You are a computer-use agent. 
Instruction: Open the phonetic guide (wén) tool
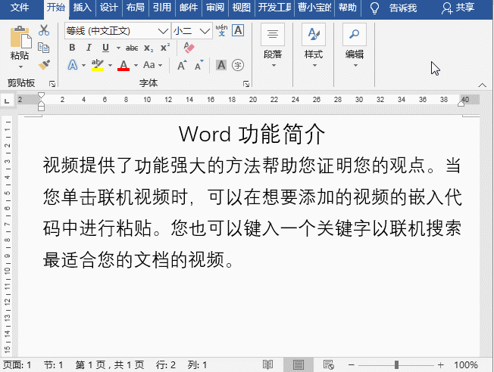click(221, 30)
